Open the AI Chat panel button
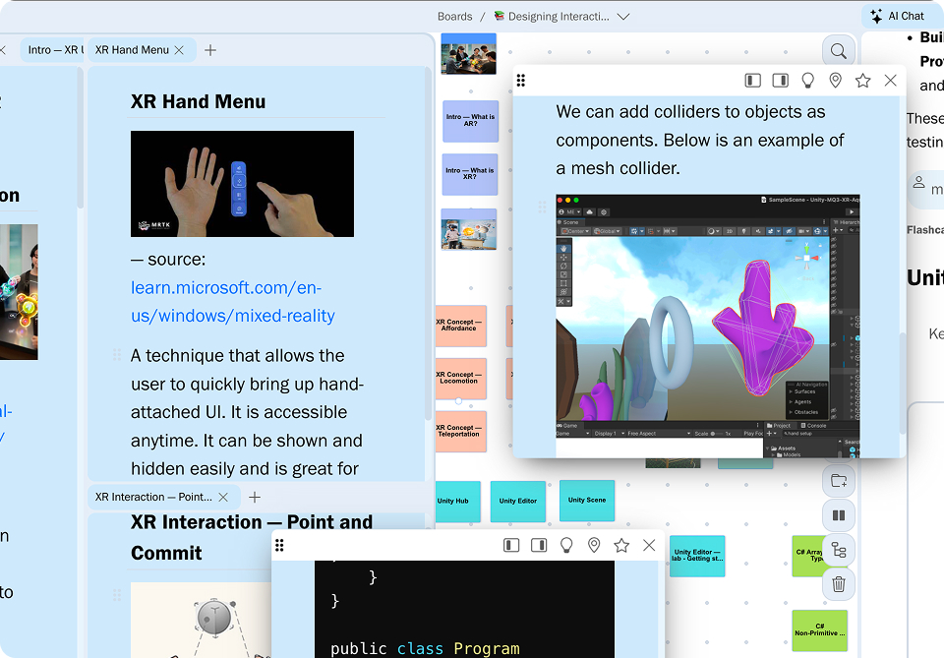This screenshot has height=658, width=944. 896,16
